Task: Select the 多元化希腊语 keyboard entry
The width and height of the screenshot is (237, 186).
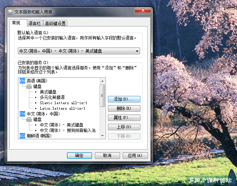Action: [52, 97]
